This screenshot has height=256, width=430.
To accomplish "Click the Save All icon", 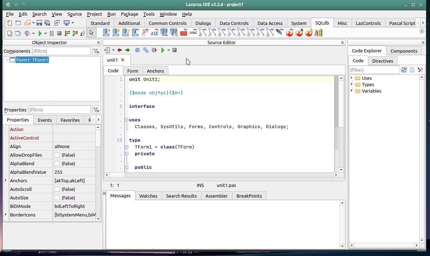I will [x=47, y=23].
